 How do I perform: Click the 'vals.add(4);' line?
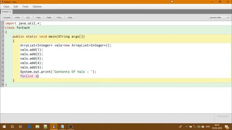click(x=32, y=63)
